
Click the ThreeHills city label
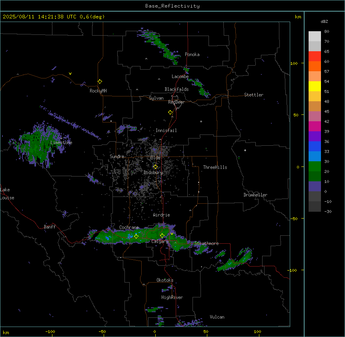coord(215,167)
